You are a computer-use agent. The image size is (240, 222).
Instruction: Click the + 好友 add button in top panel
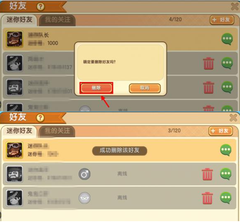222,20
